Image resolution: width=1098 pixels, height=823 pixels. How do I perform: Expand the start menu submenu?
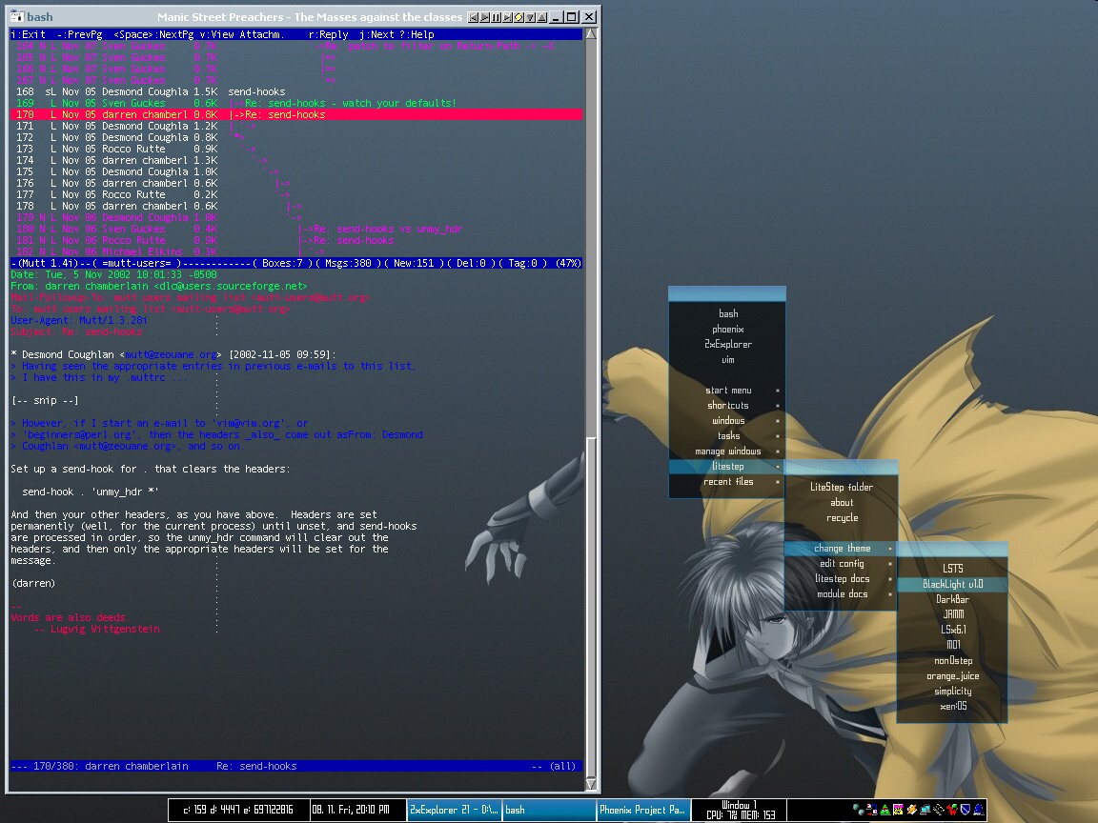728,391
